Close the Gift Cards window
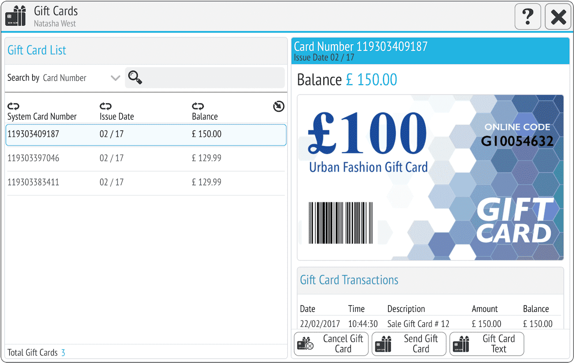Viewport: 574px width, 363px height. pyautogui.click(x=558, y=17)
